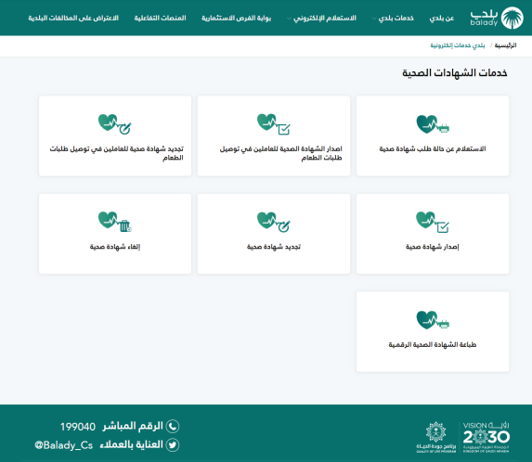532x462 pixels.
Task: Open الاعتراض على المخالفات البلدية link
Action: (x=73, y=18)
